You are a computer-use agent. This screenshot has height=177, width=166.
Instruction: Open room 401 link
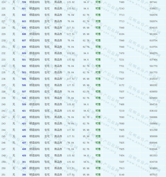(x=24, y=111)
